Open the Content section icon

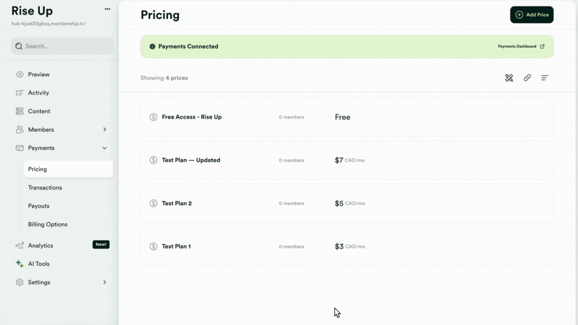pyautogui.click(x=19, y=111)
